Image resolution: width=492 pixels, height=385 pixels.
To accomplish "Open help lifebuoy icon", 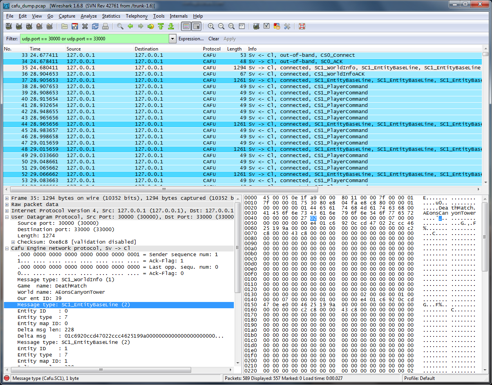I will pos(302,26).
